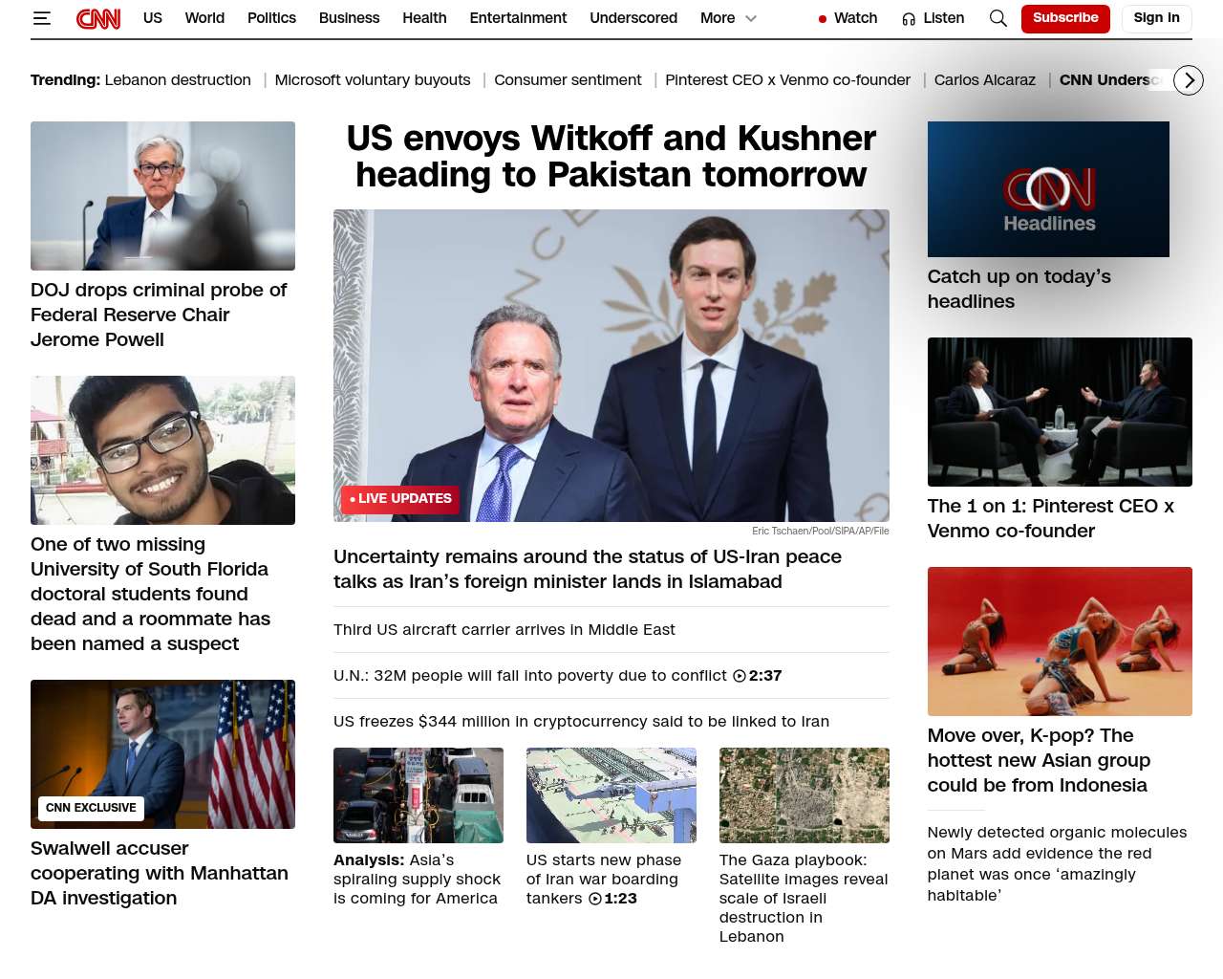This screenshot has width=1223, height=979.
Task: Click the red Watch live dot
Action: click(823, 19)
